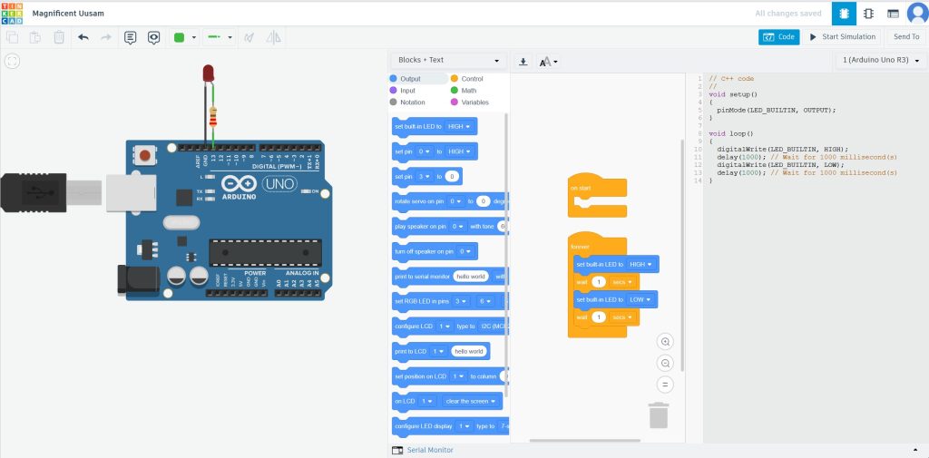Open the Blocks + Text mode dropdown

(x=448, y=61)
